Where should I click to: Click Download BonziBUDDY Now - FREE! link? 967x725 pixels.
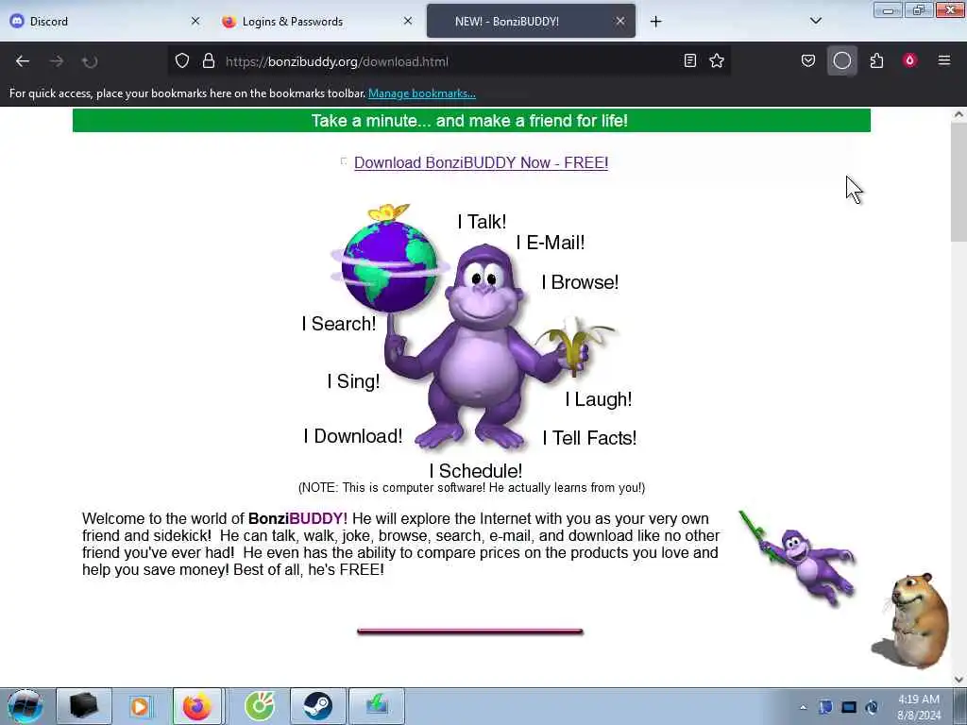click(481, 162)
